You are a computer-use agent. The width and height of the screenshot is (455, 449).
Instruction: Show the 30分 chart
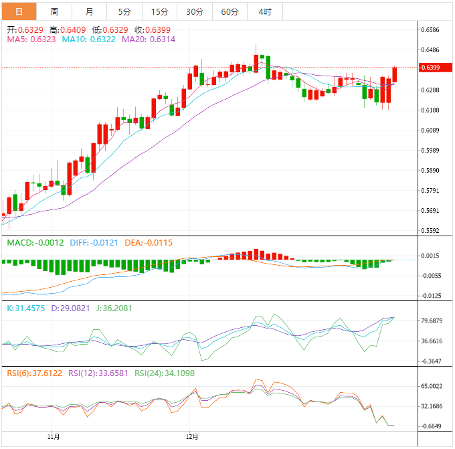(x=195, y=11)
